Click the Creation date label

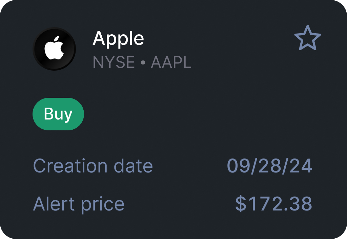93,166
